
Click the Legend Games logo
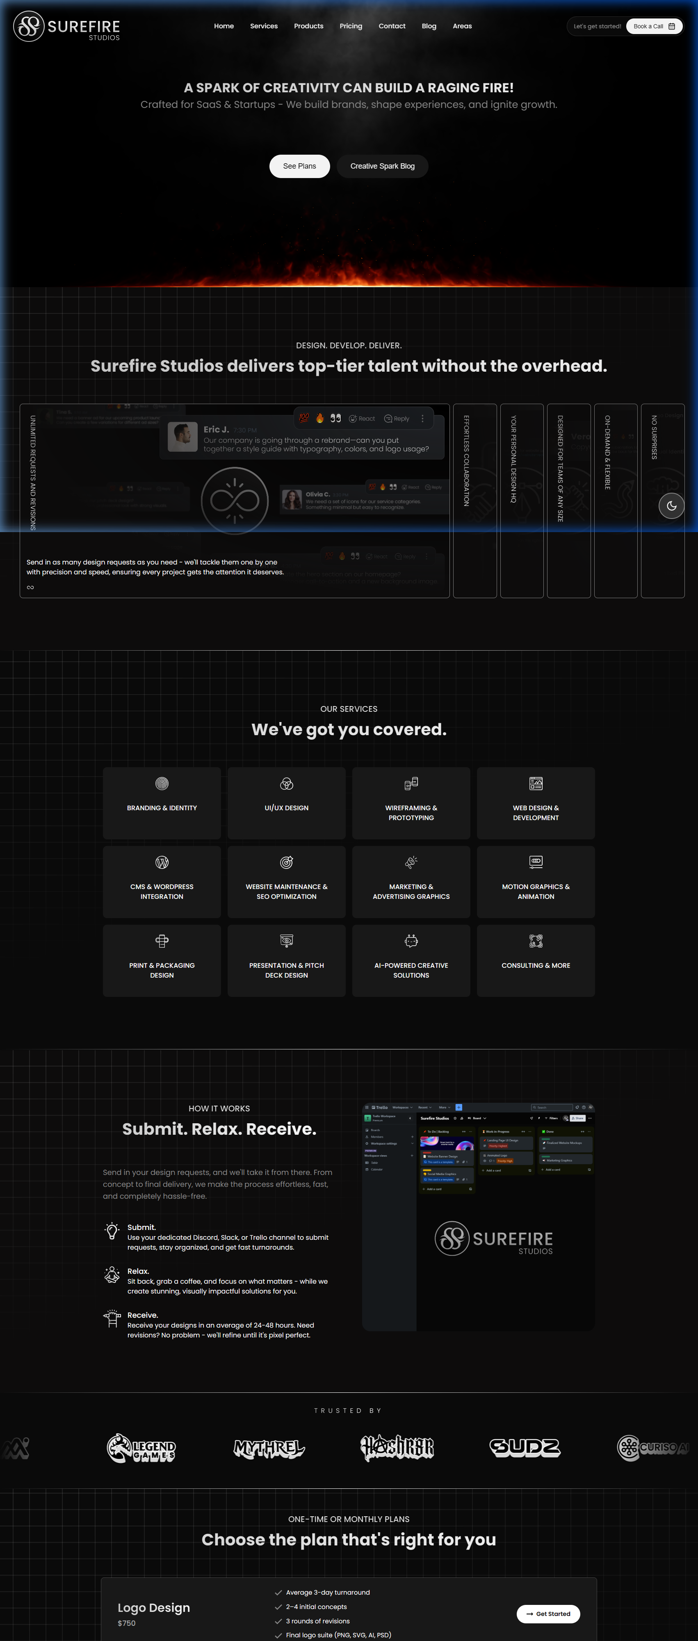pos(141,1448)
